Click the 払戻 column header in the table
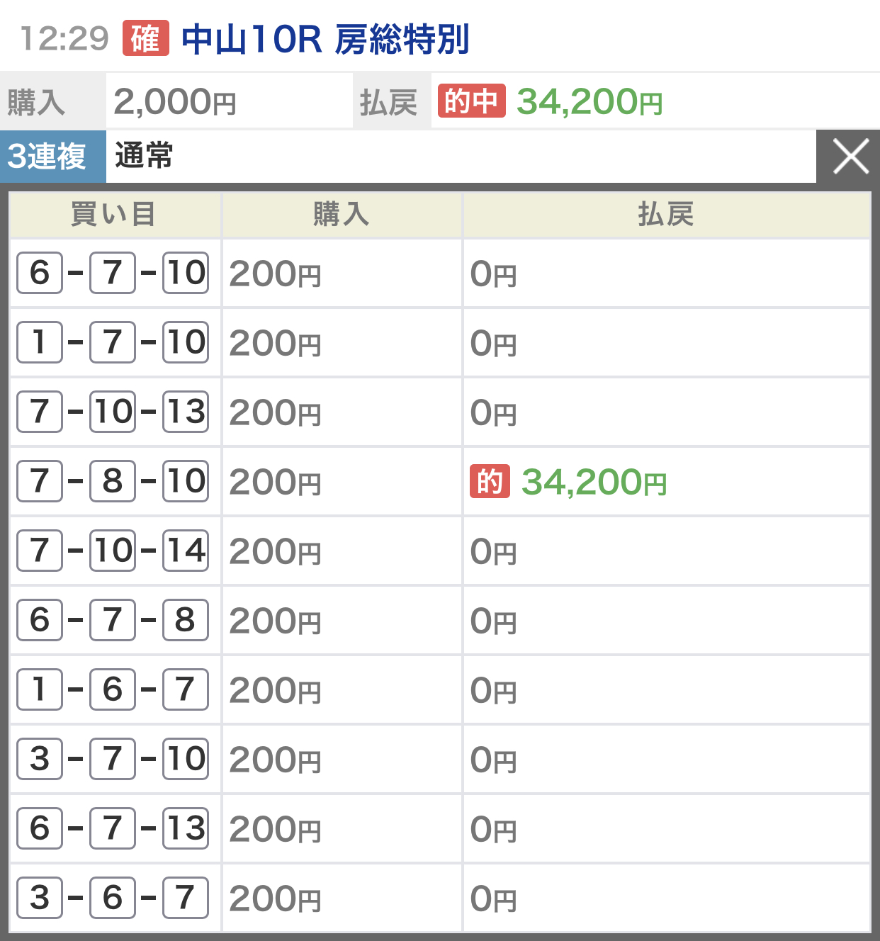The width and height of the screenshot is (880, 941). click(665, 214)
